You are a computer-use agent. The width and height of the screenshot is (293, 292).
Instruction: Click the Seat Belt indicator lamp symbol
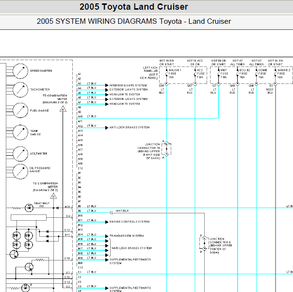coord(29,208)
